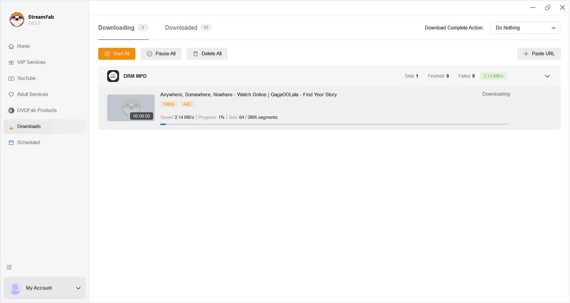Click the 1080p quality tag
The height and width of the screenshot is (303, 570).
click(169, 104)
